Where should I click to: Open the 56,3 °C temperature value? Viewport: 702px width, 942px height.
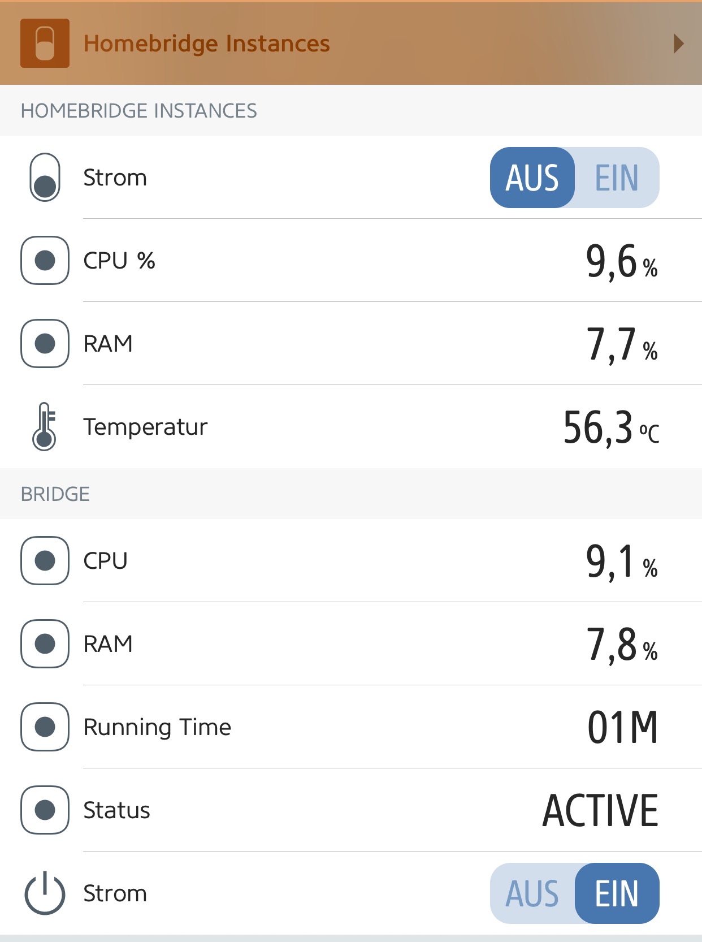tap(611, 427)
